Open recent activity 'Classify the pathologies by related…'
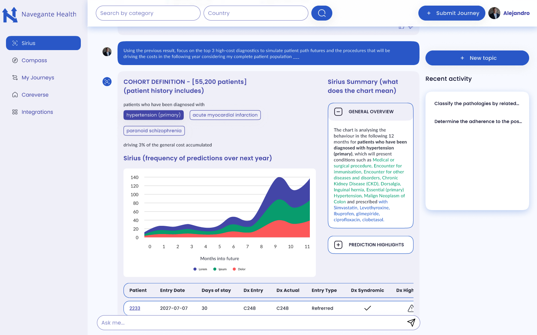537x335 pixels. pyautogui.click(x=477, y=104)
